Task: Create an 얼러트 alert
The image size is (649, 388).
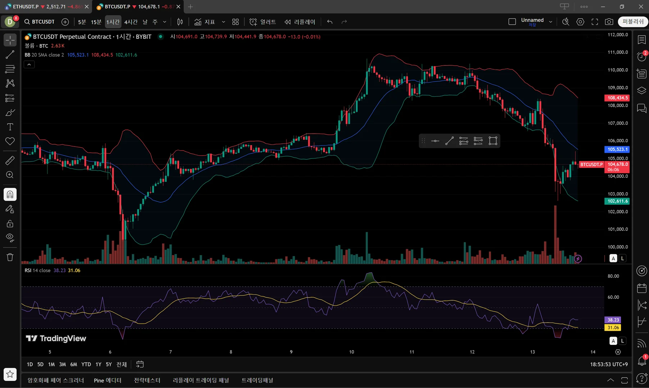Action: pyautogui.click(x=263, y=22)
